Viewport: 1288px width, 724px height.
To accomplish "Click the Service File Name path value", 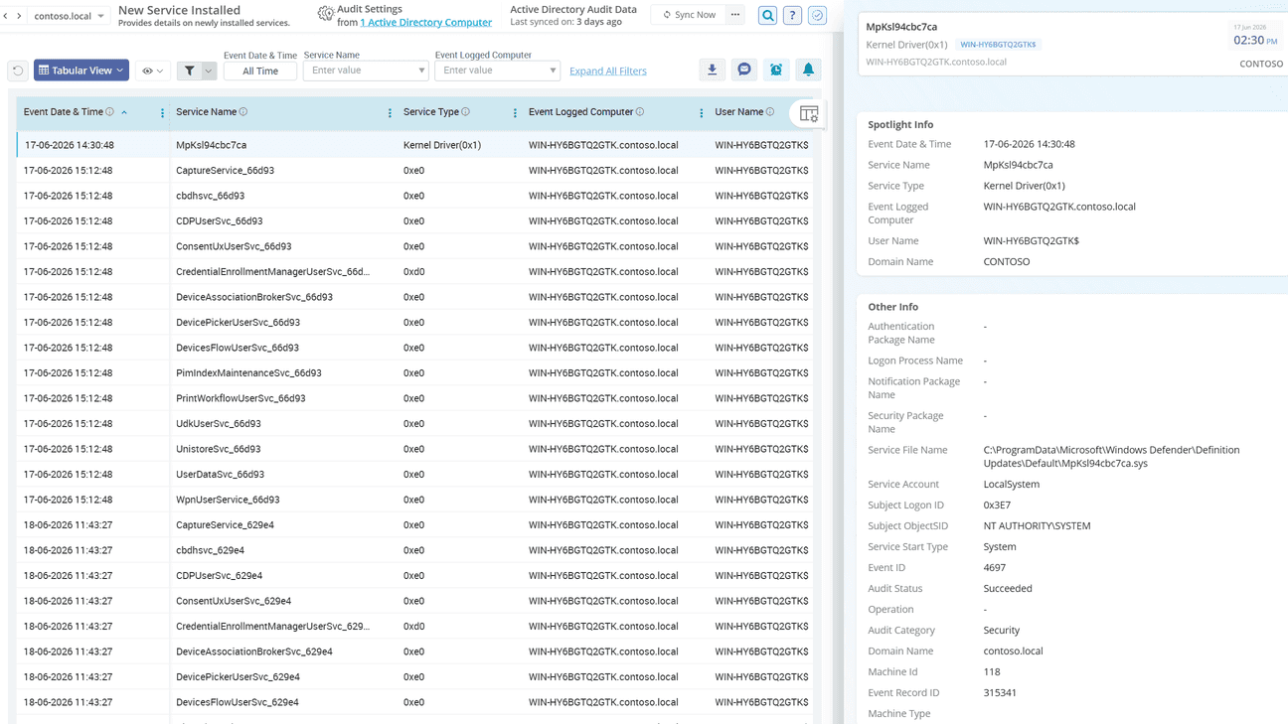I will tap(1111, 457).
